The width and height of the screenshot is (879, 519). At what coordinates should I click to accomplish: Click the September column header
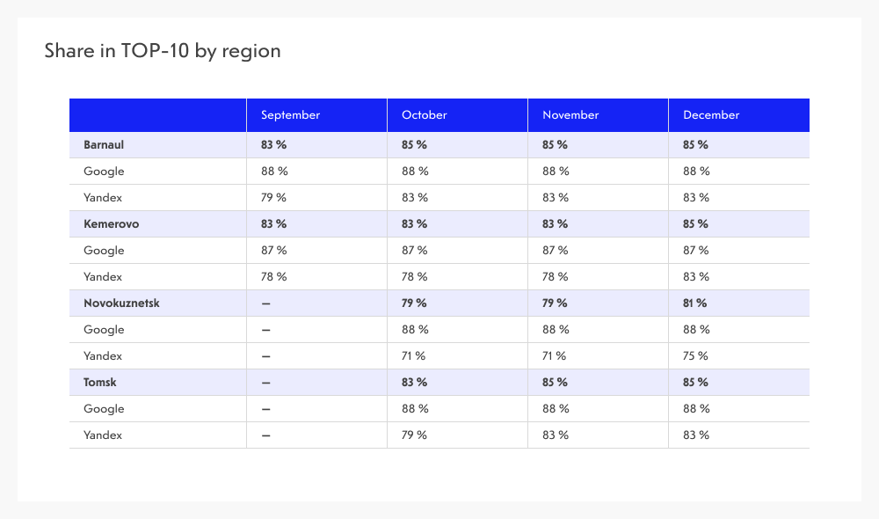pyautogui.click(x=290, y=115)
